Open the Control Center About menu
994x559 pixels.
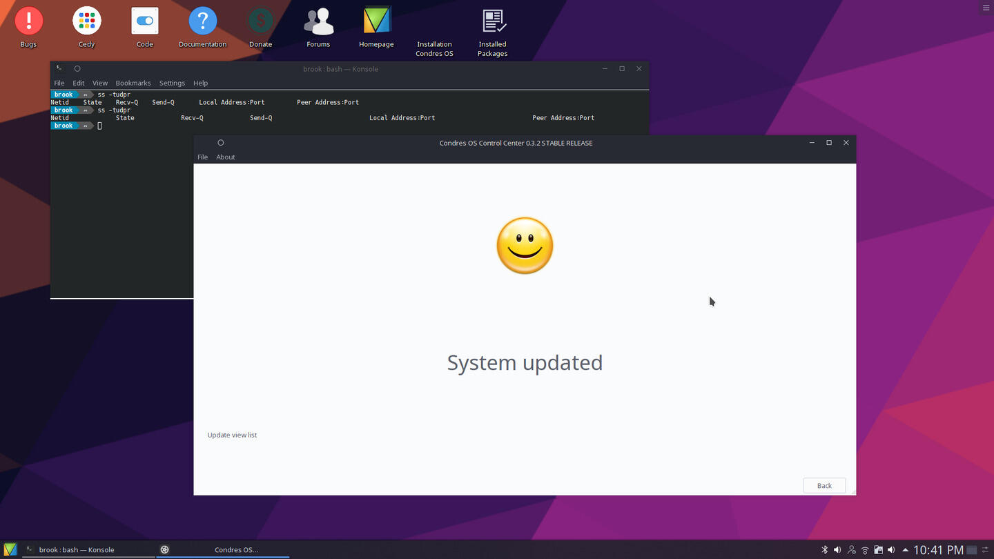coord(226,157)
